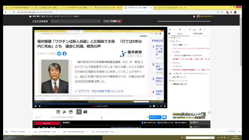Enter fullscreen mode in player

(157, 106)
